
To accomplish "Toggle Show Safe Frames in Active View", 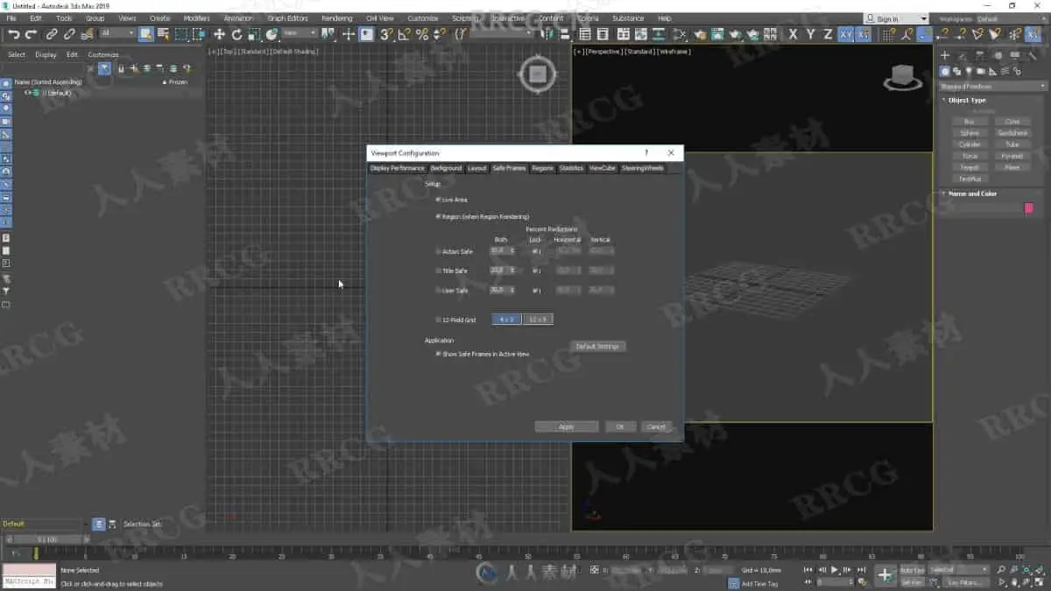I will point(439,354).
